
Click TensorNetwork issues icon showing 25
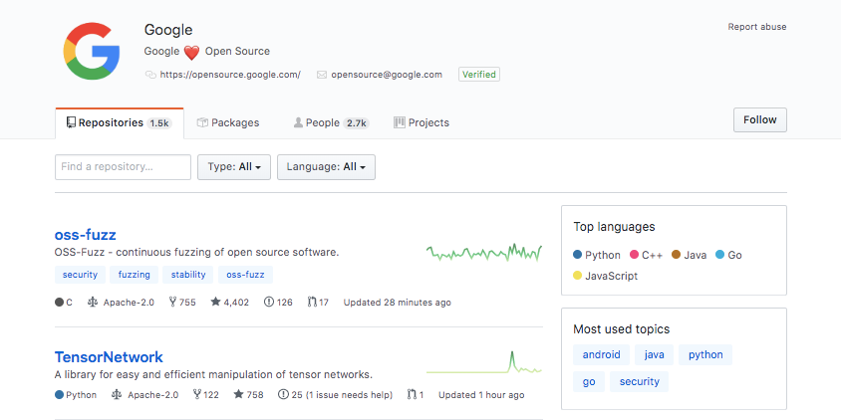point(283,395)
